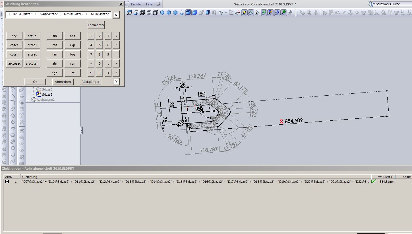Expand the dialog using double-down arrow button
412x234 pixels.
click(116, 82)
